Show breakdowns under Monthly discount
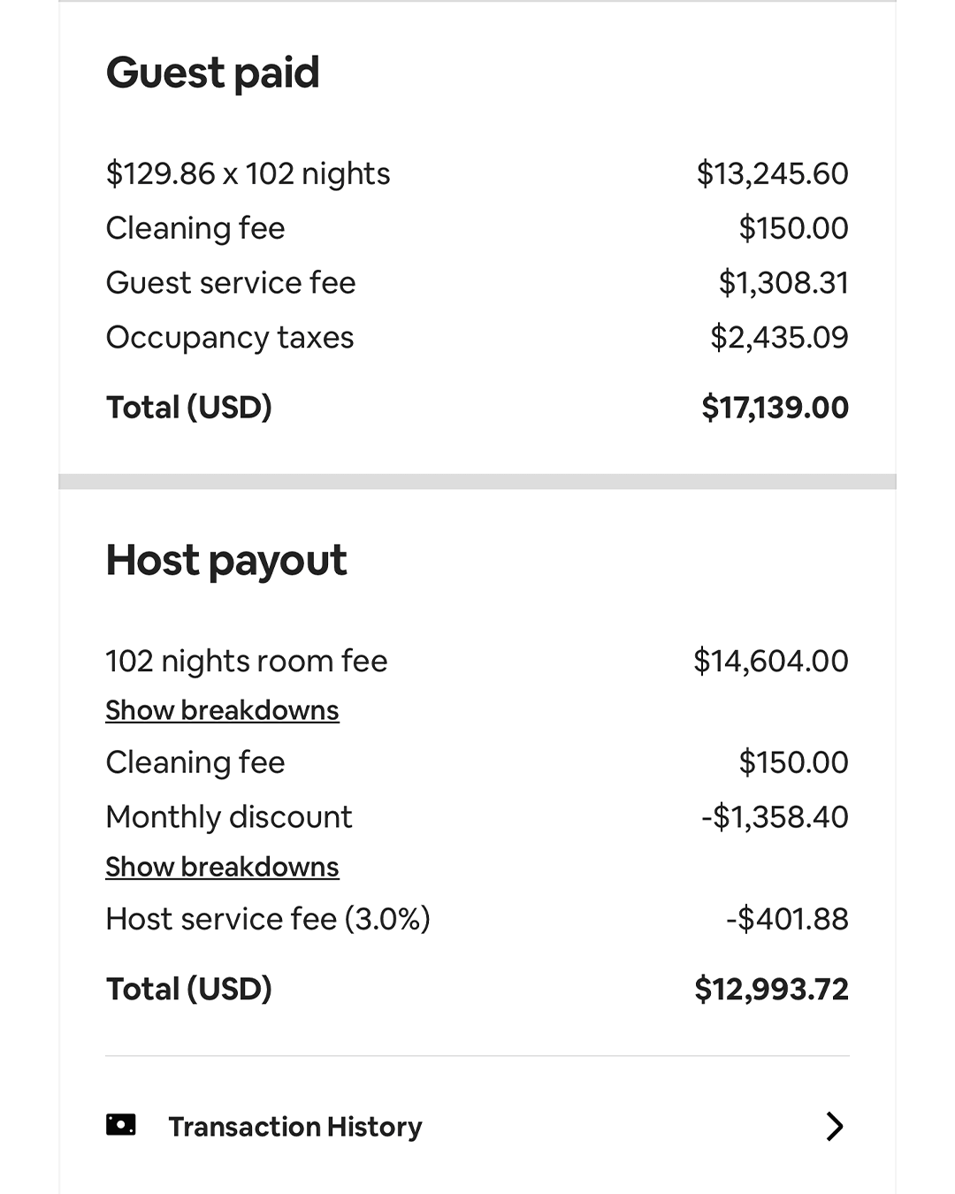Image resolution: width=955 pixels, height=1194 pixels. click(222, 867)
